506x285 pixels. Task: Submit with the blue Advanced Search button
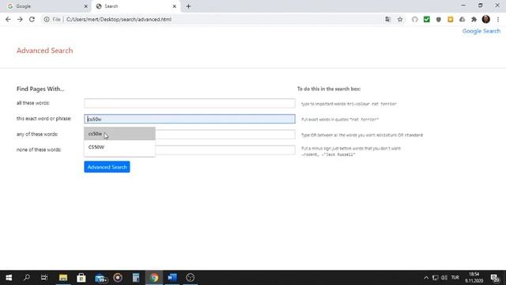coord(107,167)
